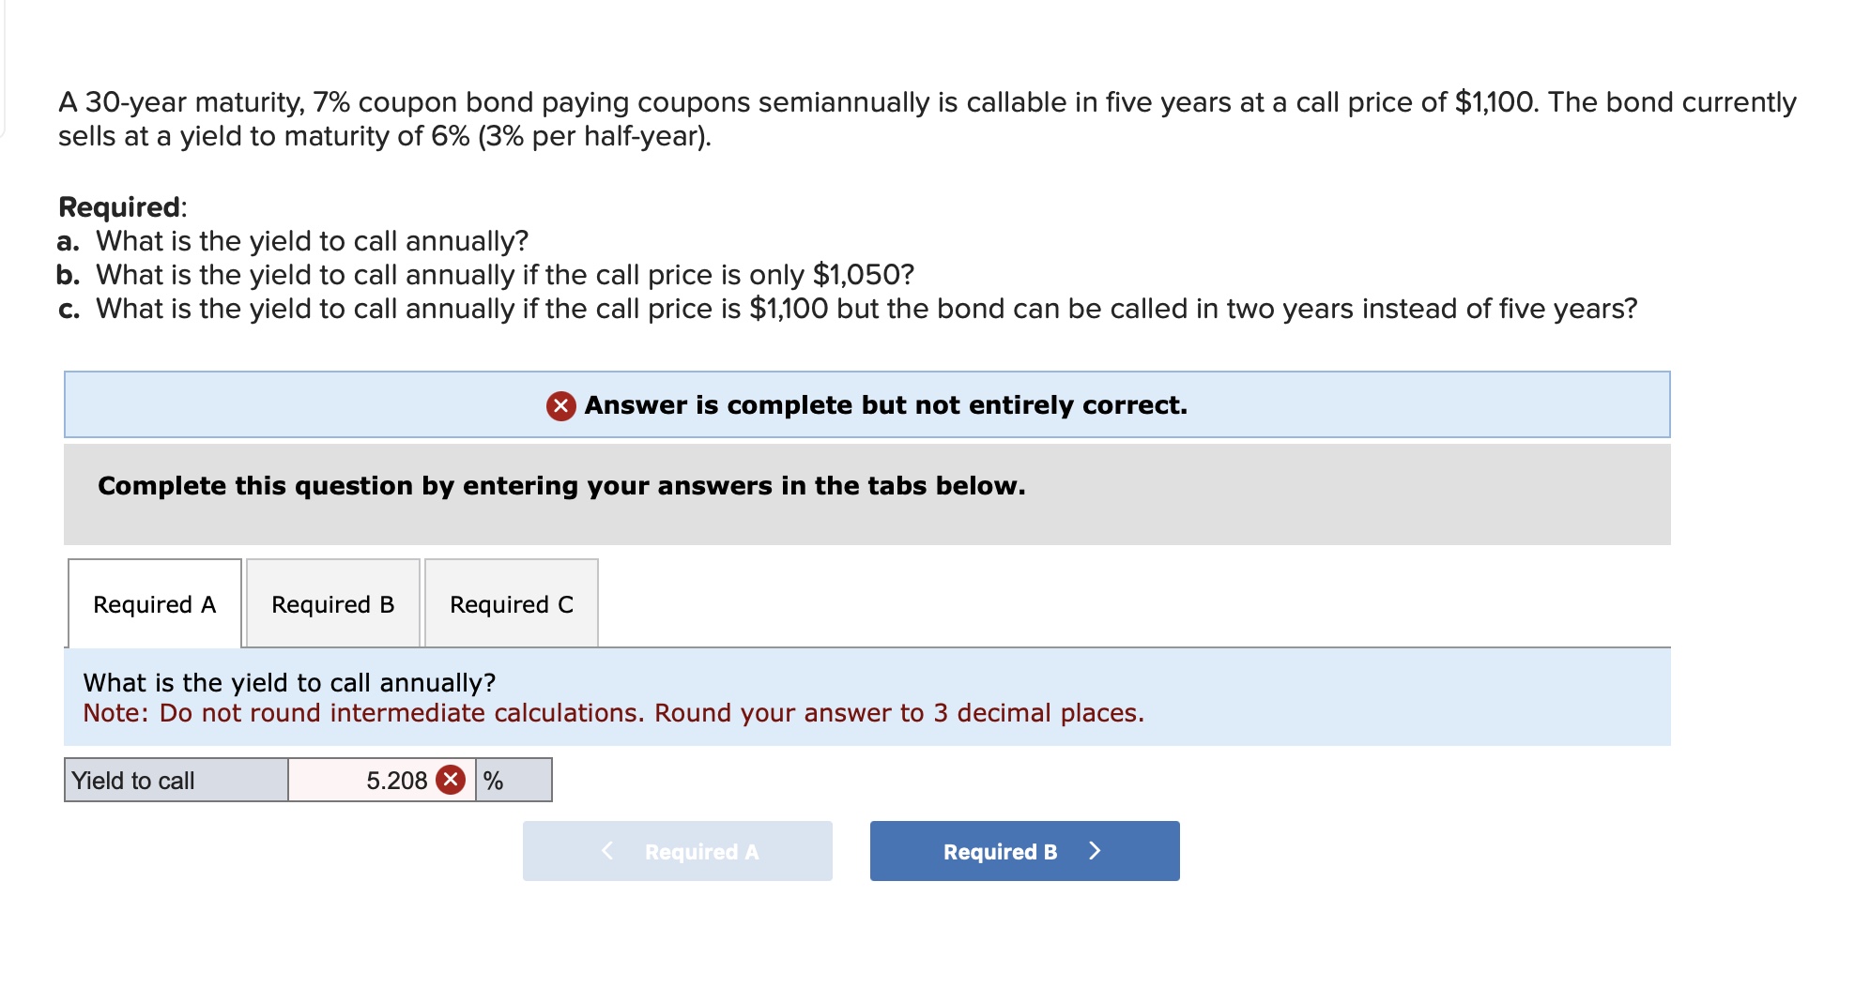Click the Yield to call label
This screenshot has height=988, width=1855.
pyautogui.click(x=134, y=780)
